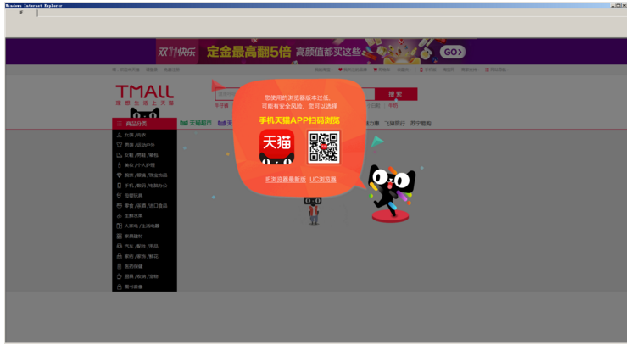
Task: Click the hamburger icon beside 商品分类
Action: pyautogui.click(x=119, y=124)
